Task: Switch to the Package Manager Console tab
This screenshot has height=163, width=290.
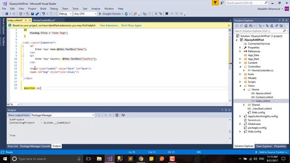Action: pyautogui.click(x=35, y=146)
